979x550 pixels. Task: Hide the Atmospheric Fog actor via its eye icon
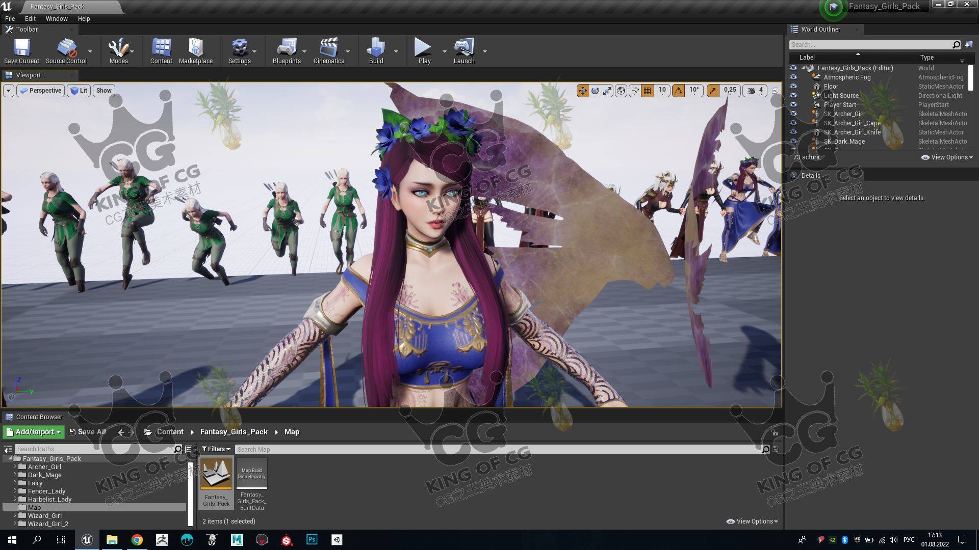point(793,77)
